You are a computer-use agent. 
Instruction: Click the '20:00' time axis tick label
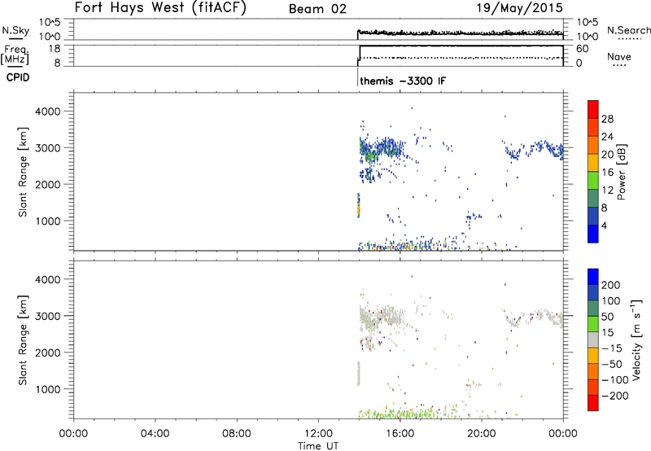481,434
